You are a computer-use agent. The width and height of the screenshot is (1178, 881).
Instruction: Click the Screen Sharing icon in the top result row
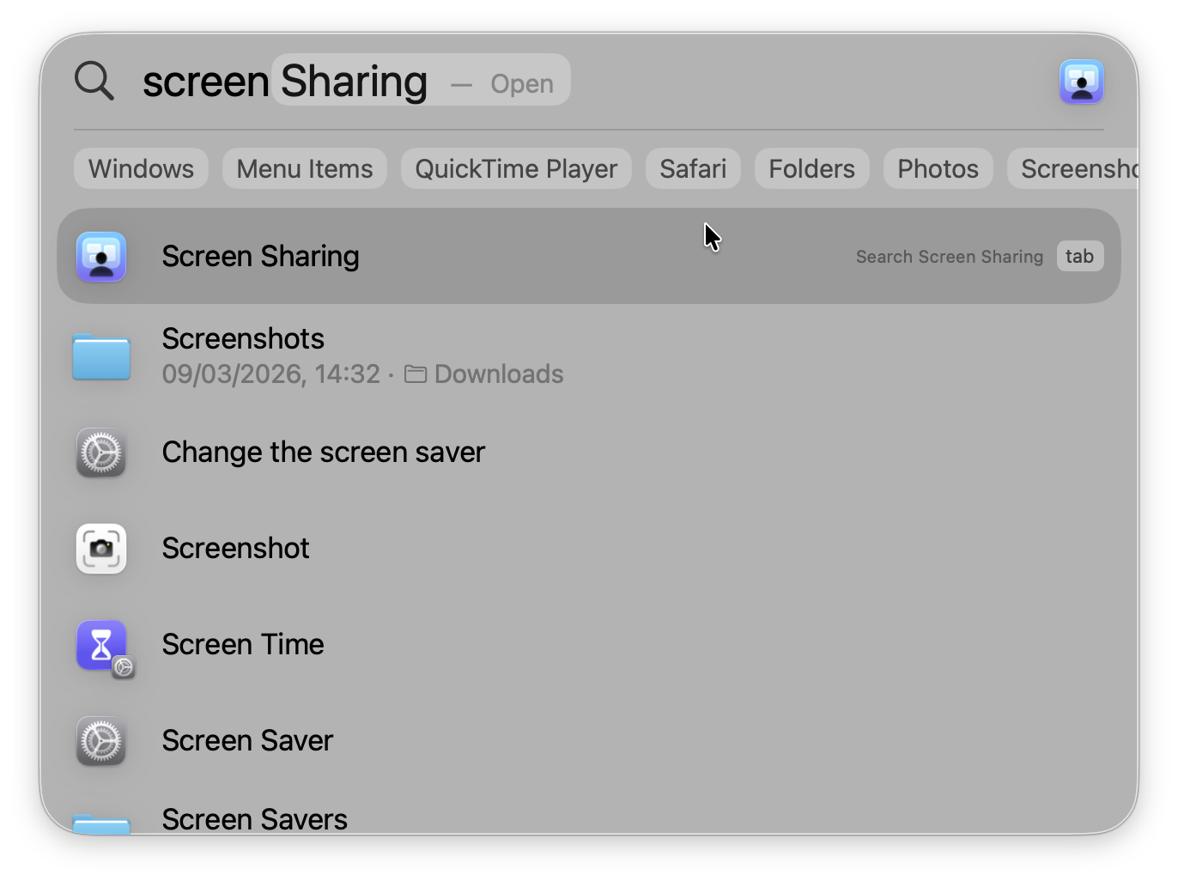point(101,257)
